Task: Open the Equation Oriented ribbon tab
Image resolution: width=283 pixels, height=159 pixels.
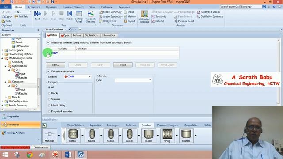Action: coord(73,7)
